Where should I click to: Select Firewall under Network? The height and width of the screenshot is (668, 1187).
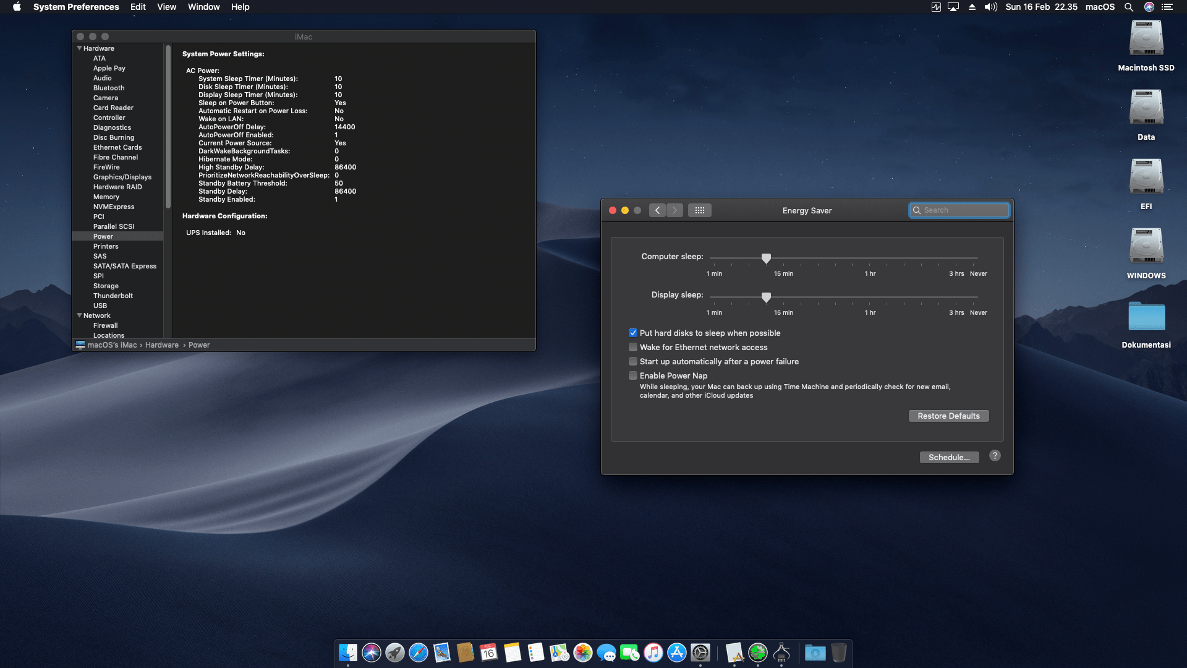coord(106,325)
